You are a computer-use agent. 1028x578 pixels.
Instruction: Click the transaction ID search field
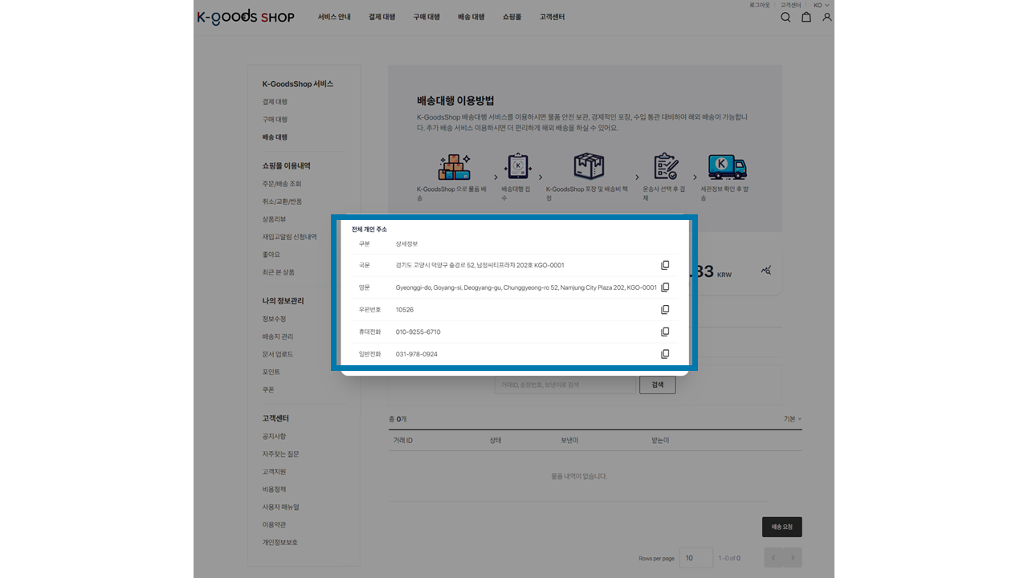565,385
